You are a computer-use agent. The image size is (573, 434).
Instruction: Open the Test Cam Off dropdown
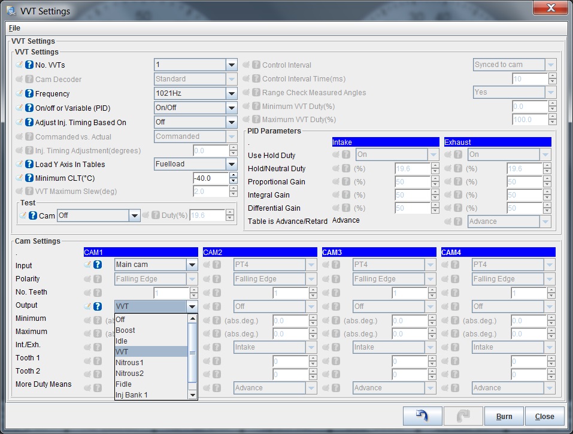[x=99, y=216]
